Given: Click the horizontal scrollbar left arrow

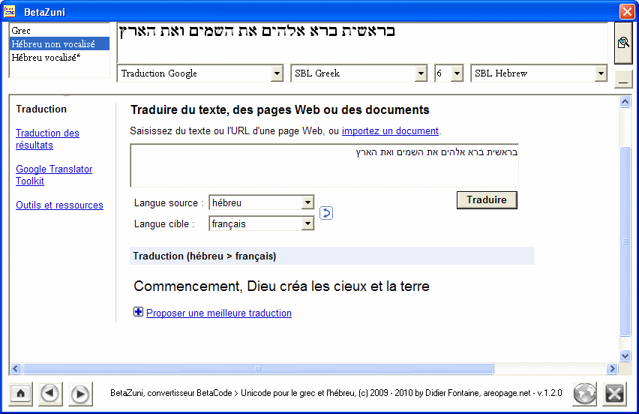Looking at the screenshot, I should [x=16, y=369].
